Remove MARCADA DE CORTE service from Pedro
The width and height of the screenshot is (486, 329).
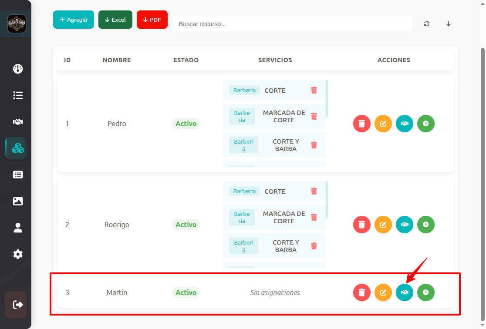pos(314,116)
